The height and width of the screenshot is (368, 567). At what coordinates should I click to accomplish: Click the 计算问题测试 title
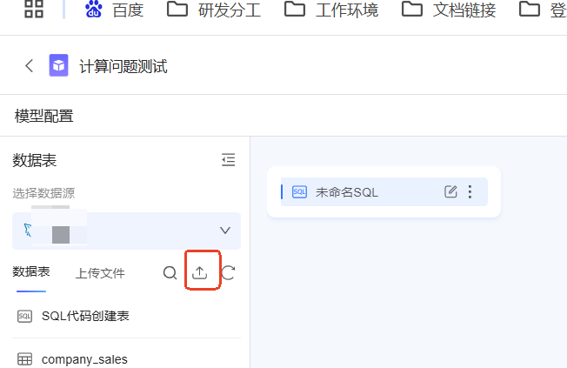pos(123,67)
